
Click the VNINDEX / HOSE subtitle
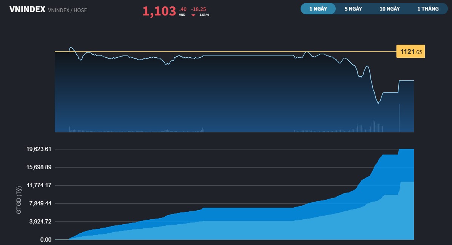click(x=68, y=10)
